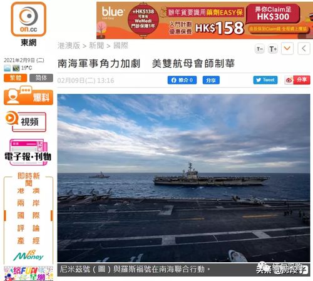Expand the orange down-chevron menu

click(x=287, y=49)
